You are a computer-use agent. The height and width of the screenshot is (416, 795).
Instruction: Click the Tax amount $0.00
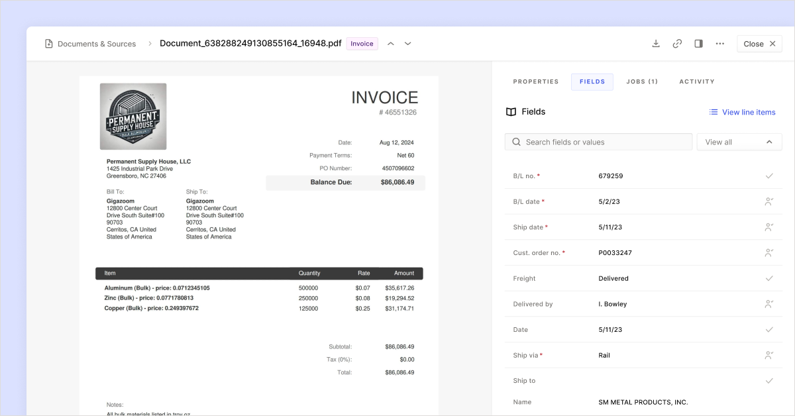tap(406, 360)
